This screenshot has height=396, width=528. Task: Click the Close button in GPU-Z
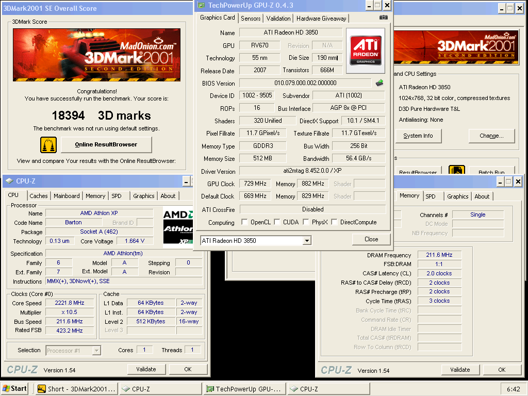tap(371, 239)
